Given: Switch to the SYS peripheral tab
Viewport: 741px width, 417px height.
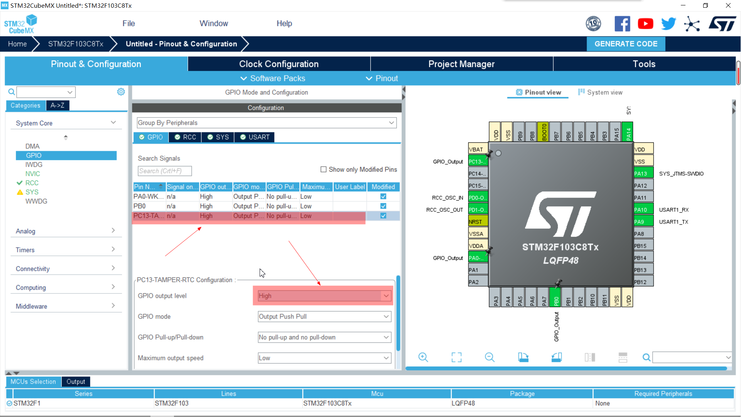Looking at the screenshot, I should coord(218,137).
